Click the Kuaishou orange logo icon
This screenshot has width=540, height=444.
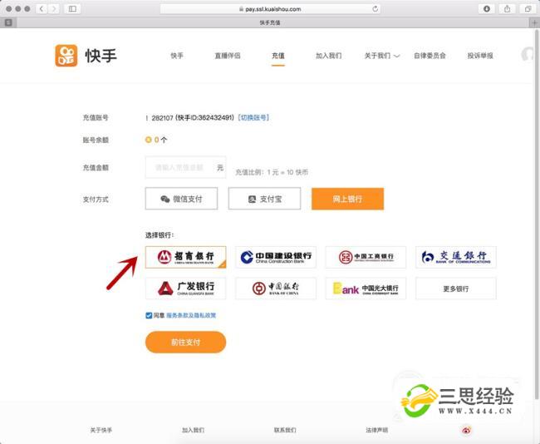click(x=66, y=56)
